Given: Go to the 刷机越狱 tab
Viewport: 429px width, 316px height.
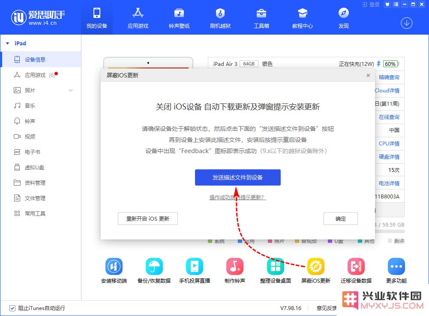Looking at the screenshot, I should pos(220,18).
